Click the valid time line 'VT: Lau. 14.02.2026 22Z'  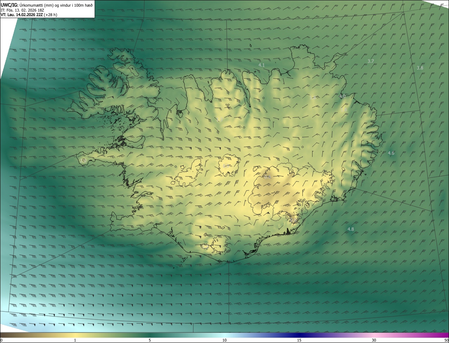click(29, 15)
